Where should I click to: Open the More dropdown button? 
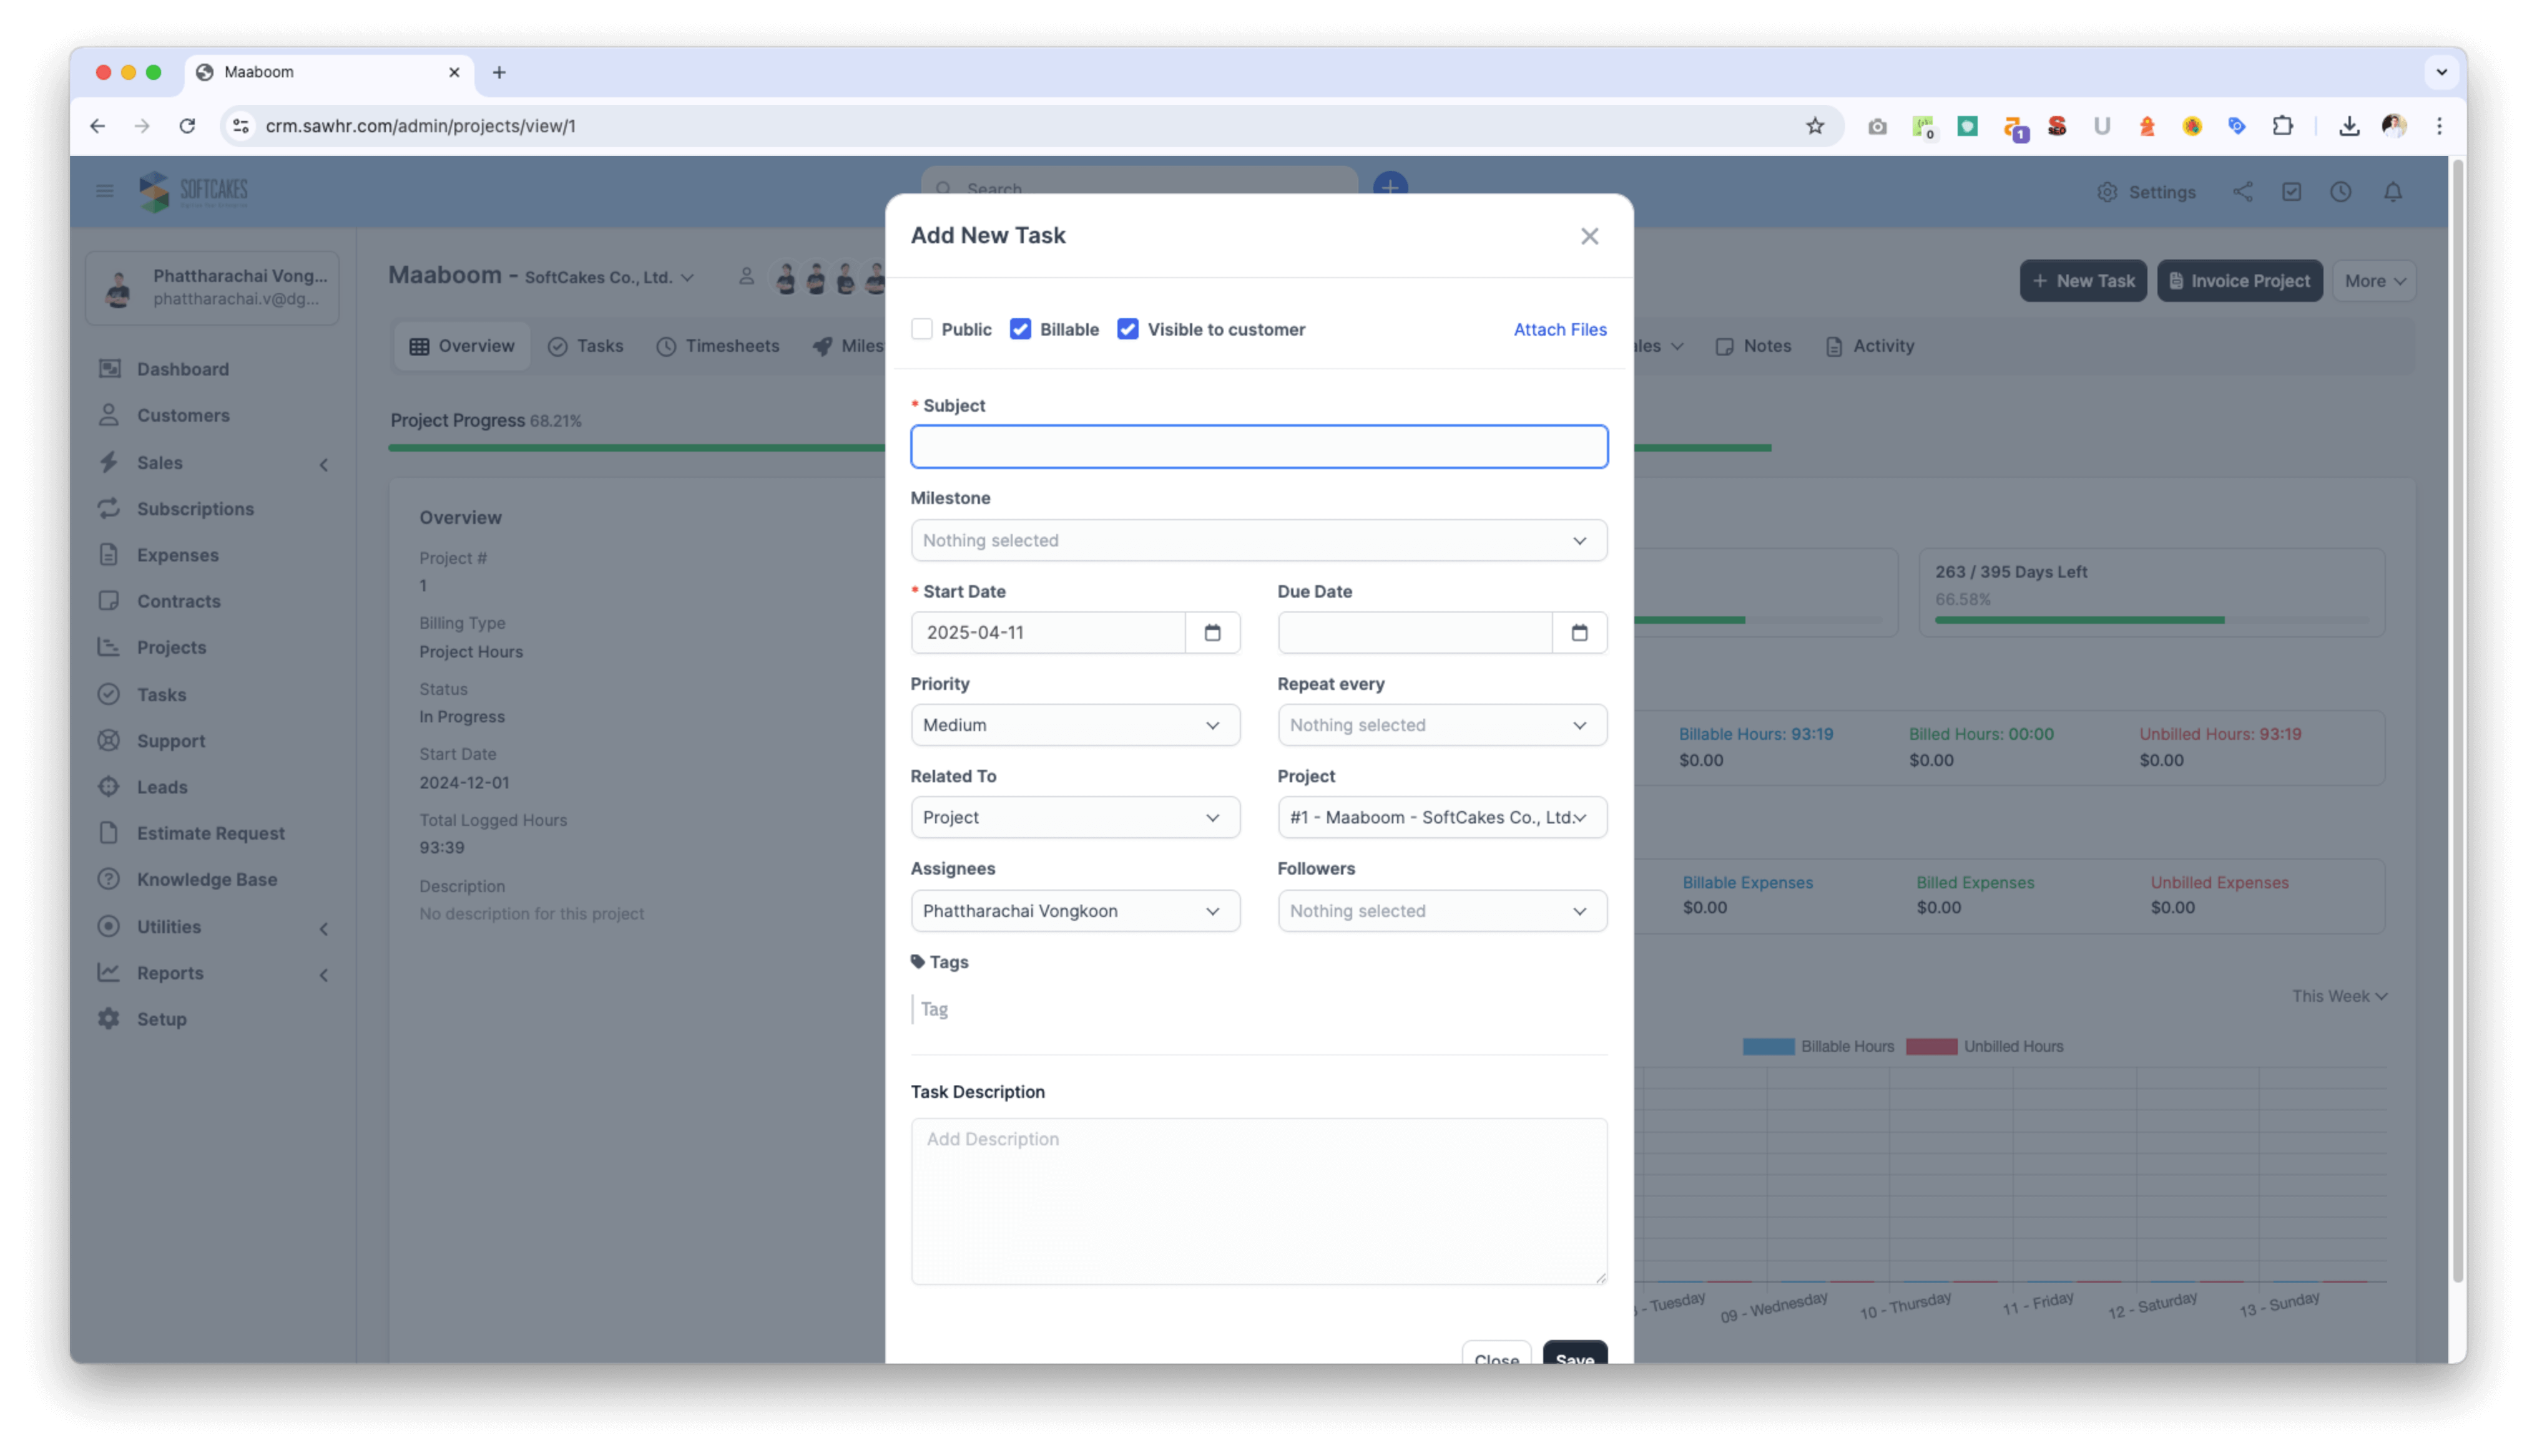[2373, 281]
